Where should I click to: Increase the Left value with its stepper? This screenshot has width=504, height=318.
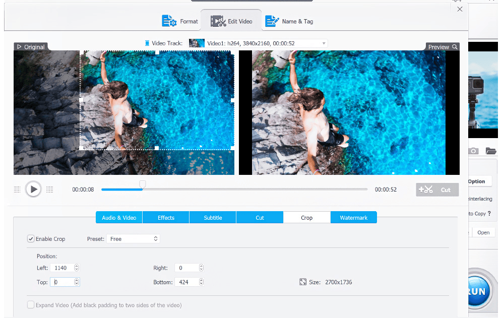pos(76,266)
